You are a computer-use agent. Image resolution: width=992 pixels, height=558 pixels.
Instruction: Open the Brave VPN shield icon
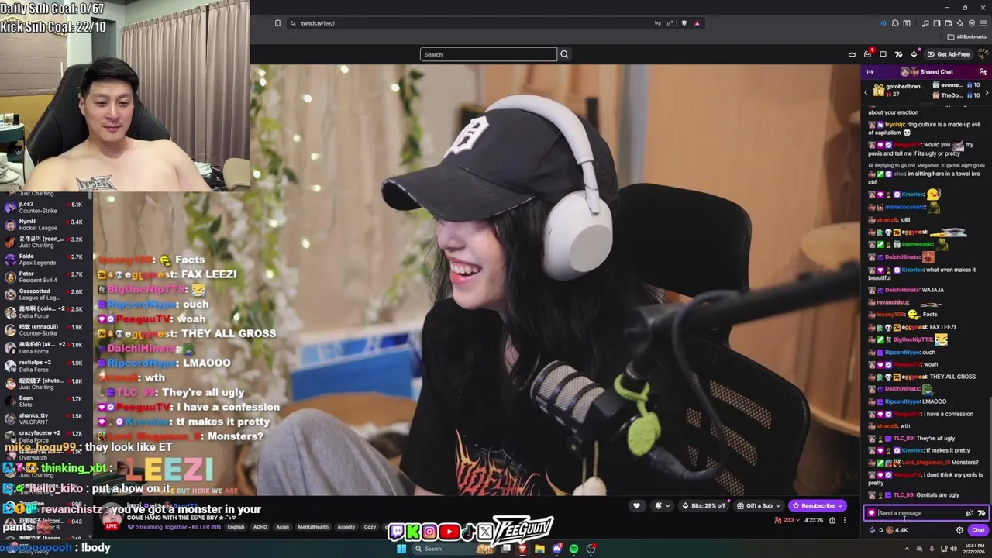(972, 23)
